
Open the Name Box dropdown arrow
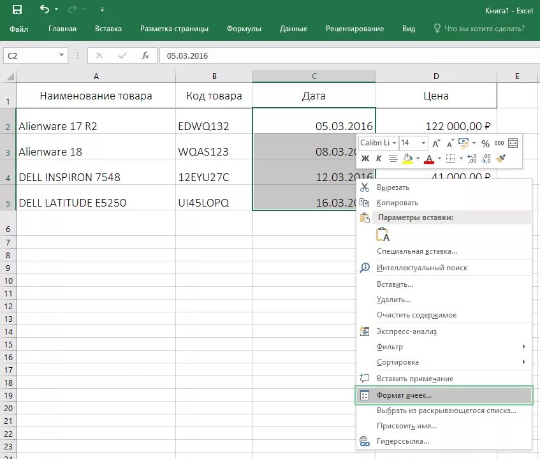point(61,55)
